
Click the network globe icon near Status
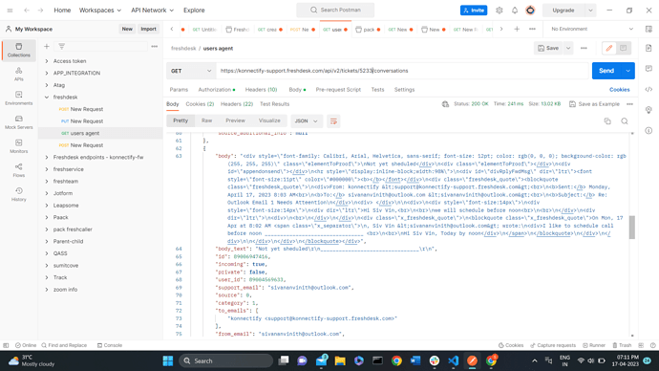pos(445,104)
